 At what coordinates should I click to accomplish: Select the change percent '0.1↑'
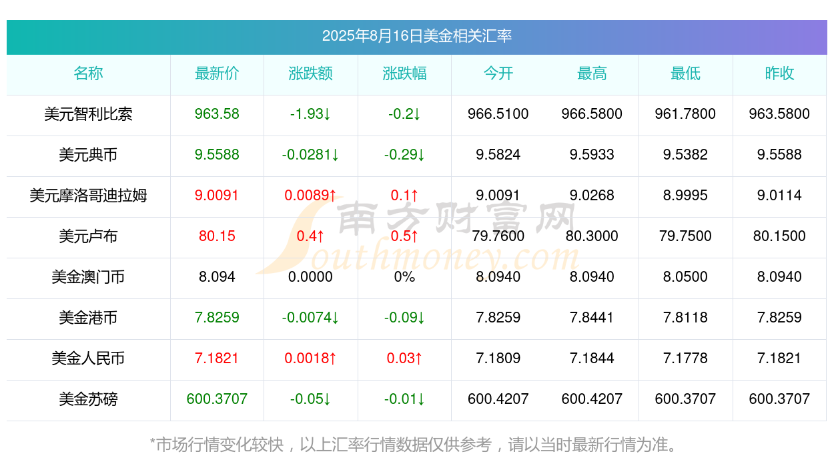pos(404,196)
